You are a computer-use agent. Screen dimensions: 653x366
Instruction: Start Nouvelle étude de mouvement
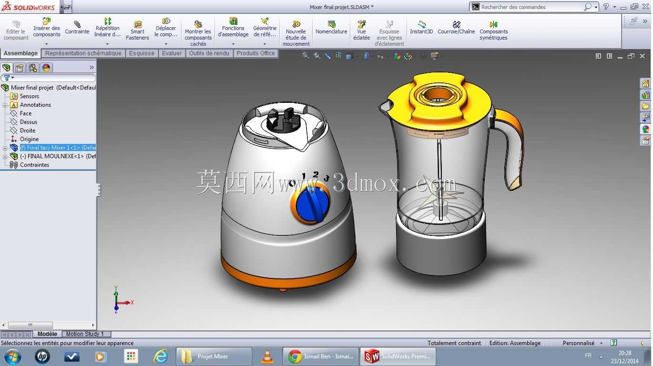tap(296, 33)
